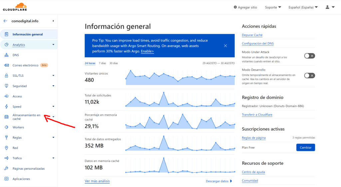Open the Reglas de página link
The height and width of the screenshot is (187, 341).
253,138
